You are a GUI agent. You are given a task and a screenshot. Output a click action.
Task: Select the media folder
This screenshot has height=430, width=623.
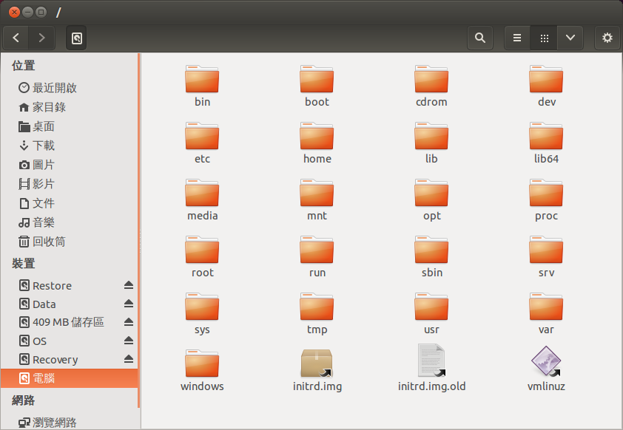[x=202, y=200]
